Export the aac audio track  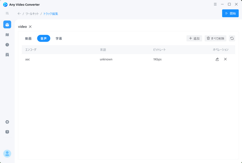coord(217,59)
